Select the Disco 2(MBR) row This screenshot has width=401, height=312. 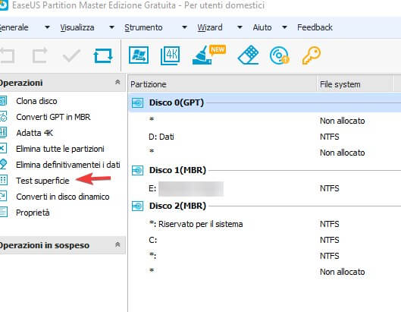265,206
